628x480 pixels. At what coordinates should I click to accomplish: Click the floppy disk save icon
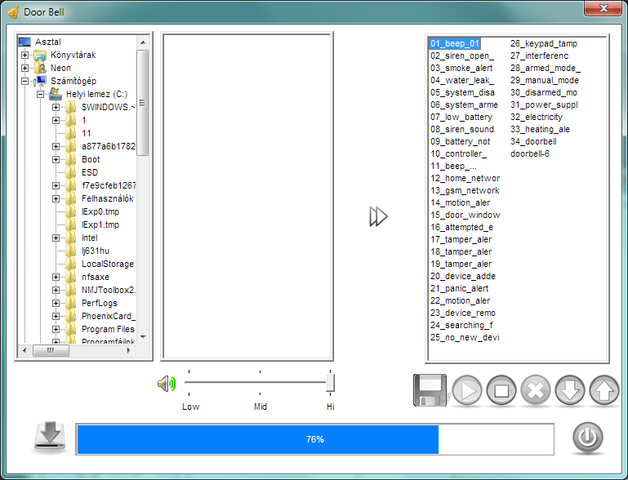[430, 390]
